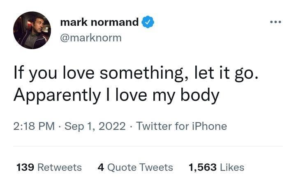Open the @marknorm handle link
296x186 pixels.
point(91,37)
